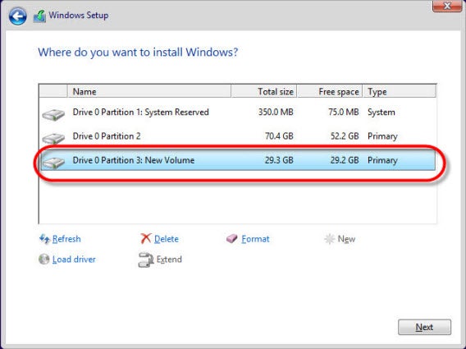Click the Refresh arrows icon
The height and width of the screenshot is (349, 466).
click(x=44, y=239)
